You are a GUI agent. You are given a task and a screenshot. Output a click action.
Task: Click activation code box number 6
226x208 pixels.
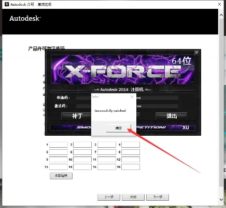pos(82,152)
